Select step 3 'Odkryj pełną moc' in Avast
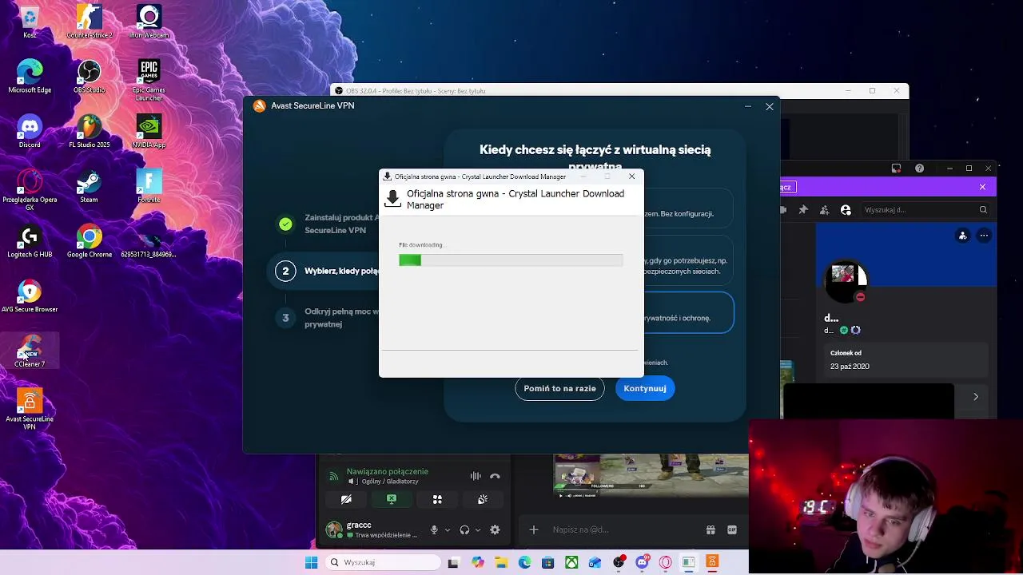 [328, 318]
